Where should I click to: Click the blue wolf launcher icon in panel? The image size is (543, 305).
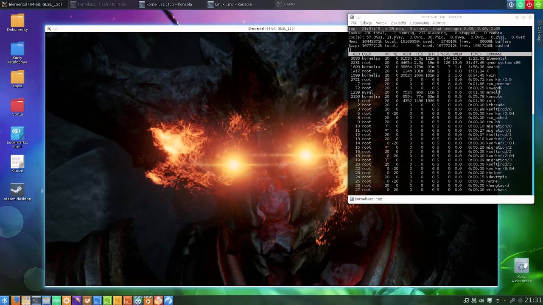pyautogui.click(x=168, y=301)
